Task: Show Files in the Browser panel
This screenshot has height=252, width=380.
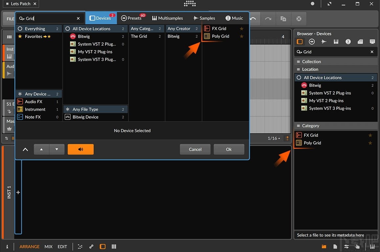Action: [x=372, y=42]
